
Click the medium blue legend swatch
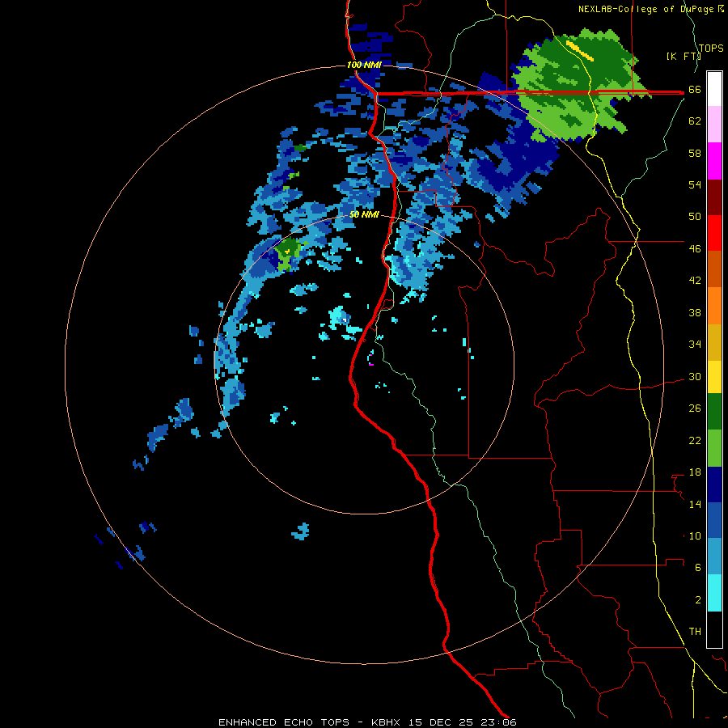tap(714, 520)
